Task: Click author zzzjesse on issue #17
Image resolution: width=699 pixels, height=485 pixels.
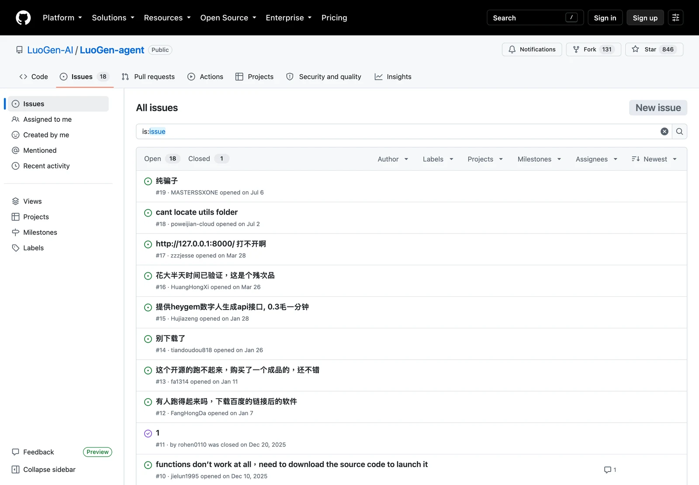Action: click(182, 256)
